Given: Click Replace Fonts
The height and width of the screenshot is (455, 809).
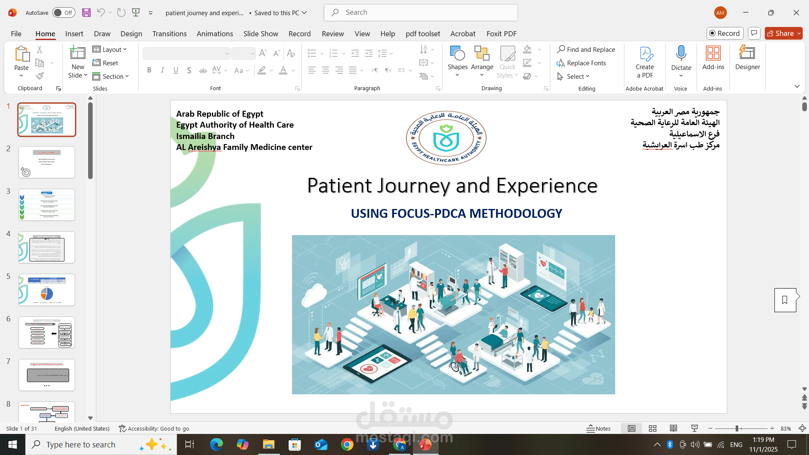Looking at the screenshot, I should coord(581,63).
